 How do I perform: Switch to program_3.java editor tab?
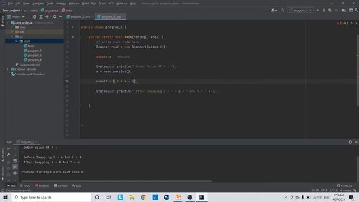pyautogui.click(x=80, y=17)
